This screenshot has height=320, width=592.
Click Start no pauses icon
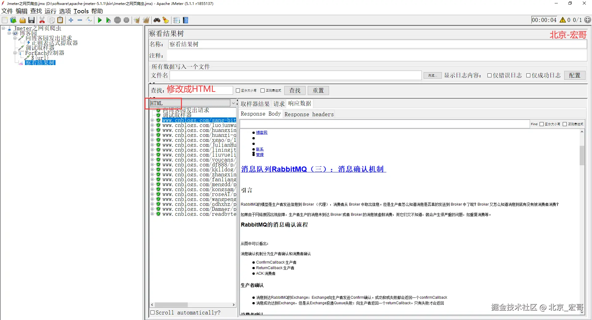(x=108, y=20)
